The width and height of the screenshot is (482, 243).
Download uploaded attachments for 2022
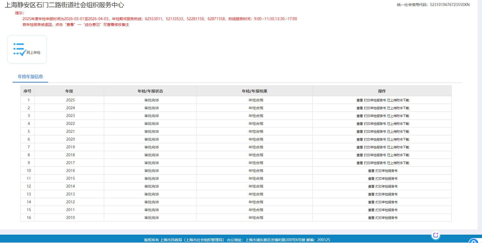(x=398, y=124)
